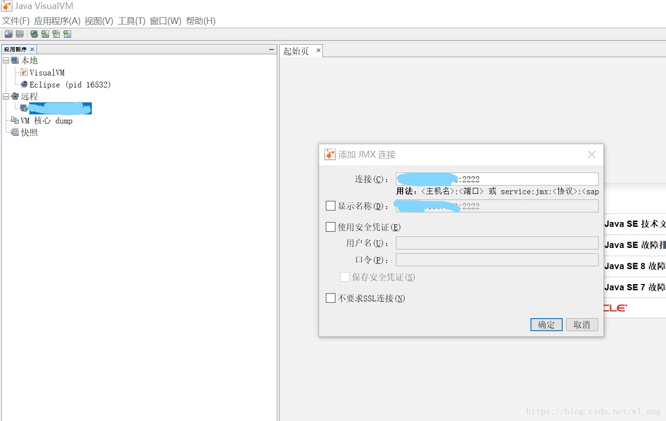Open the 视图(V) menu
This screenshot has width=666, height=421.
click(x=99, y=21)
